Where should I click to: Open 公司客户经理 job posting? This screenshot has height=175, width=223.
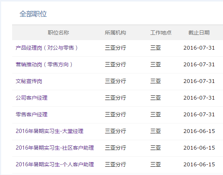tap(32, 98)
